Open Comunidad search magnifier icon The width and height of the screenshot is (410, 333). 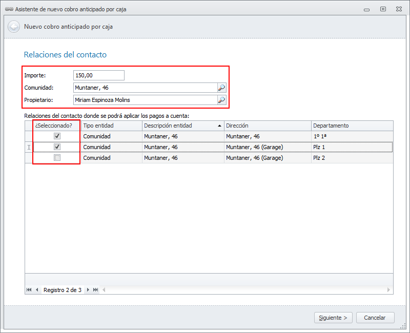221,88
